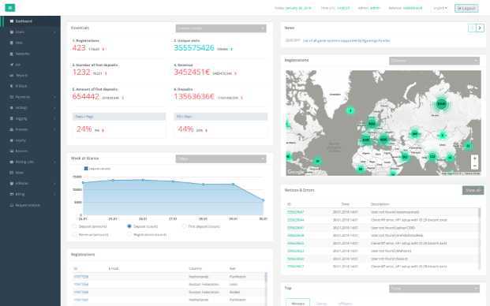The image size is (490, 306).
Task: Click the first deposits count 1232
Action: (81, 72)
